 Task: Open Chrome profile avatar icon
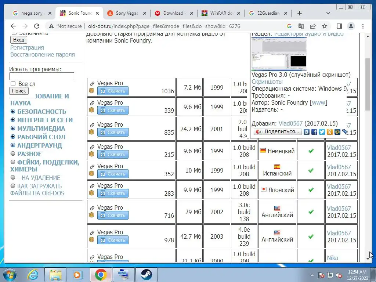351,26
